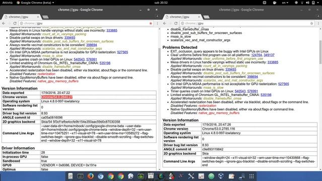Click left window vertical scrollbar thumb
This screenshot has height=181, width=322.
[159, 61]
